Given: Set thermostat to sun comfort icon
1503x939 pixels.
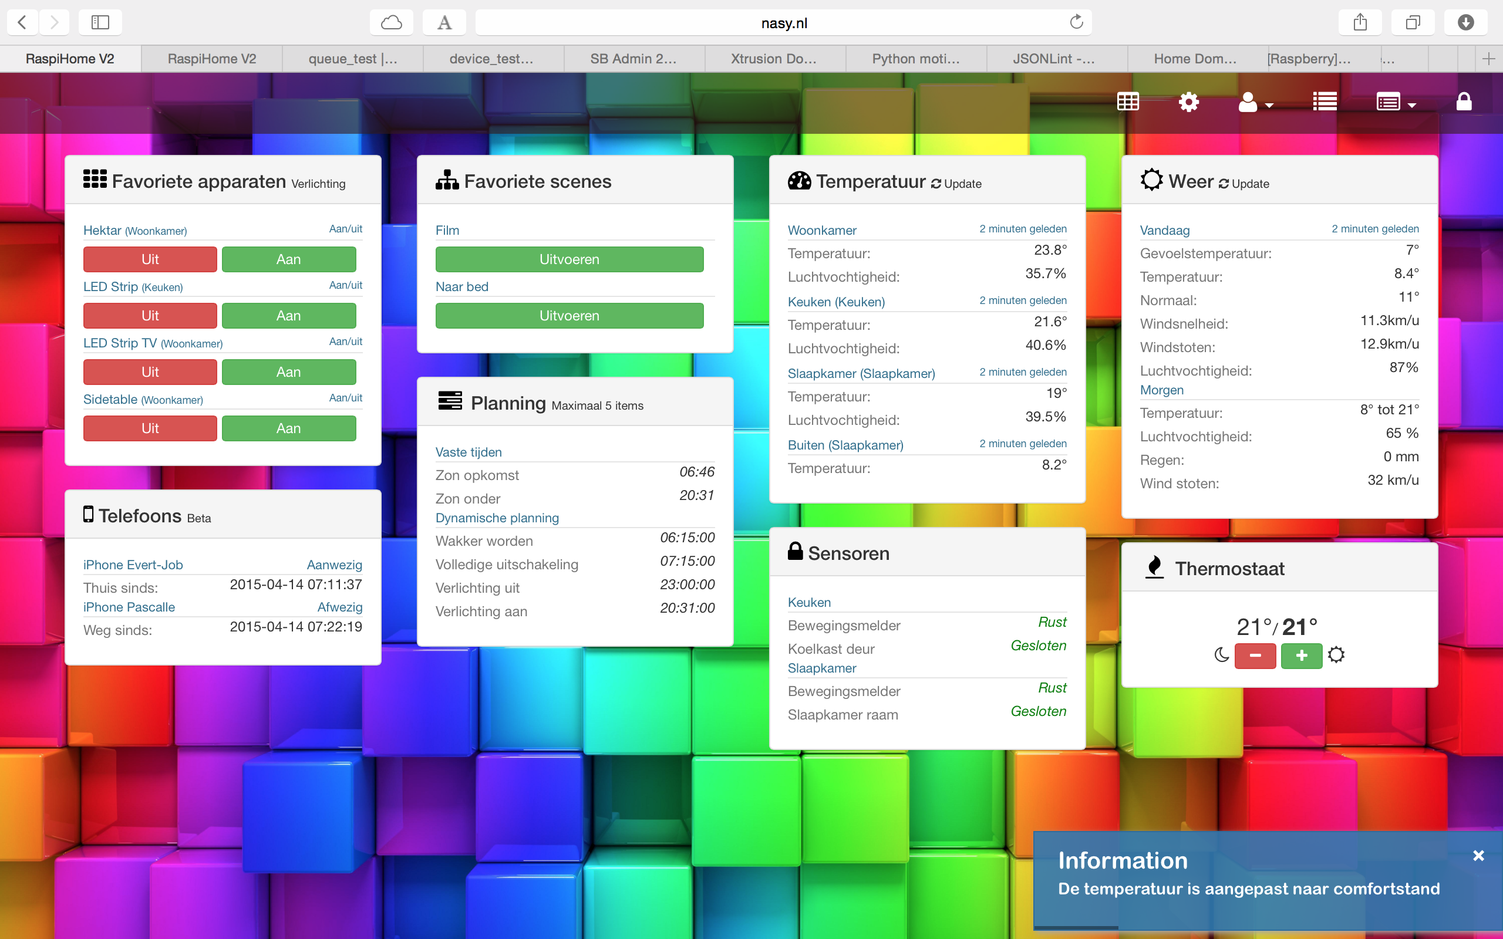Looking at the screenshot, I should tap(1336, 655).
